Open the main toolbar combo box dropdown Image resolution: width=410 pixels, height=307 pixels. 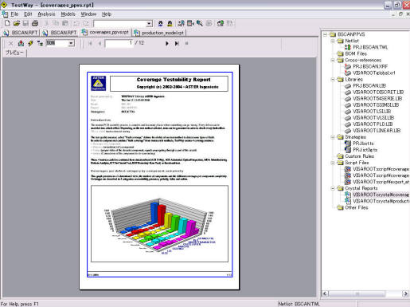click(149, 24)
